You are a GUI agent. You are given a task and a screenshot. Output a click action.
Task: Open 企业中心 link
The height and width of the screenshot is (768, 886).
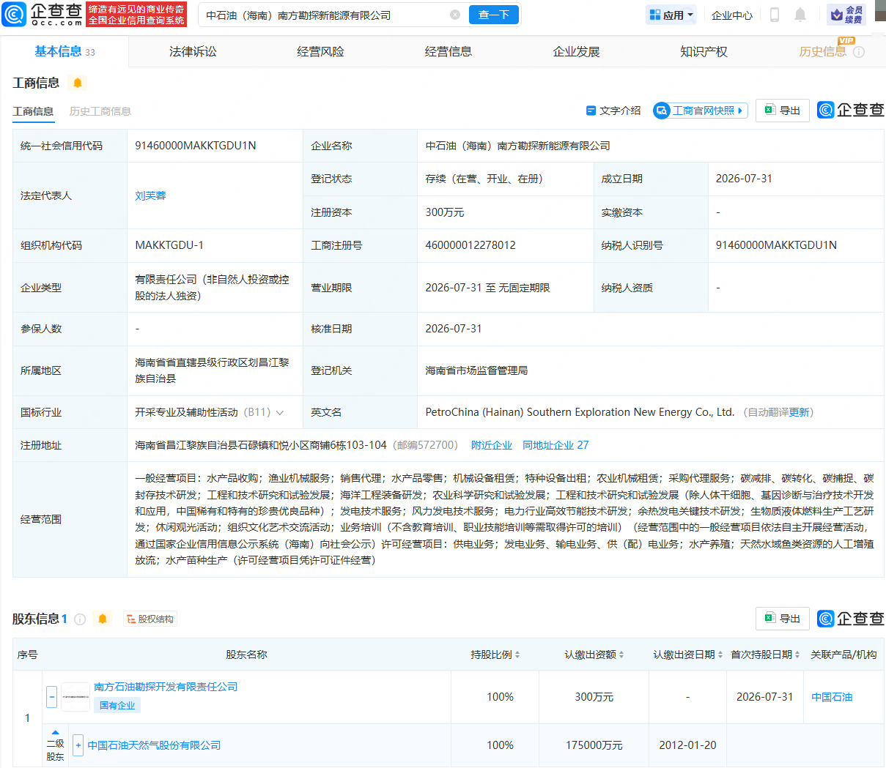tap(732, 15)
